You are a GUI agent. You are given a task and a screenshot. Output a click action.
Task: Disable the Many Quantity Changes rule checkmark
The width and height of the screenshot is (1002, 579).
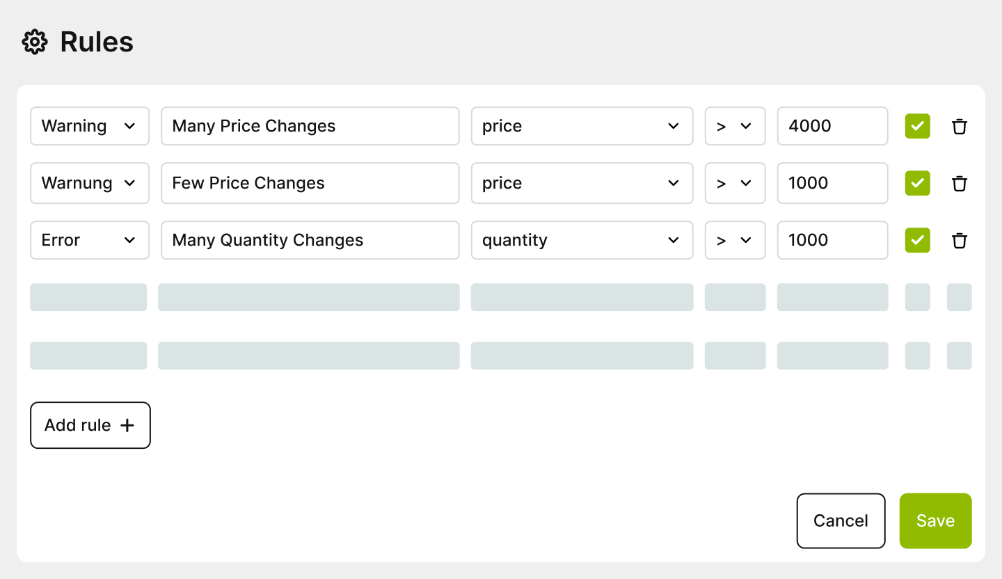click(917, 240)
